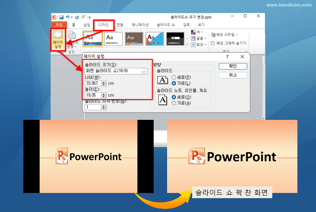The width and height of the screenshot is (316, 212).
Task: Click the Undo arrow icon
Action: (x=68, y=17)
